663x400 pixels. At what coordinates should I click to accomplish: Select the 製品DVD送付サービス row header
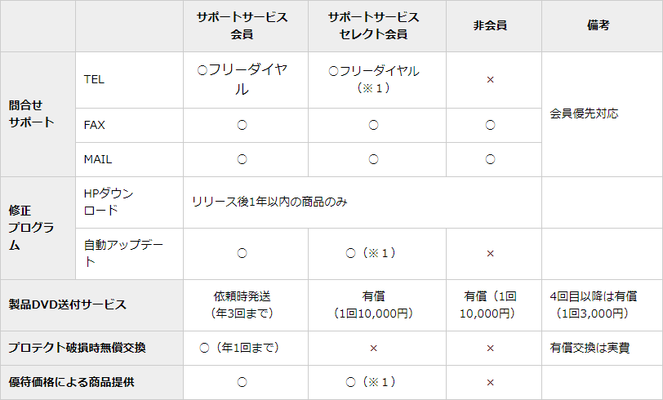(x=67, y=304)
